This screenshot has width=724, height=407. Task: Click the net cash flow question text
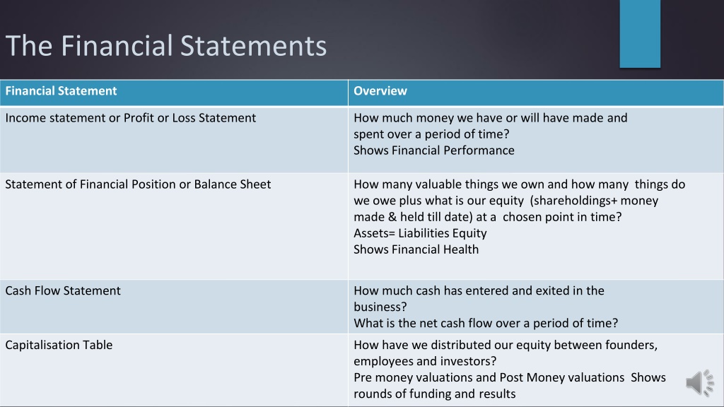(486, 323)
